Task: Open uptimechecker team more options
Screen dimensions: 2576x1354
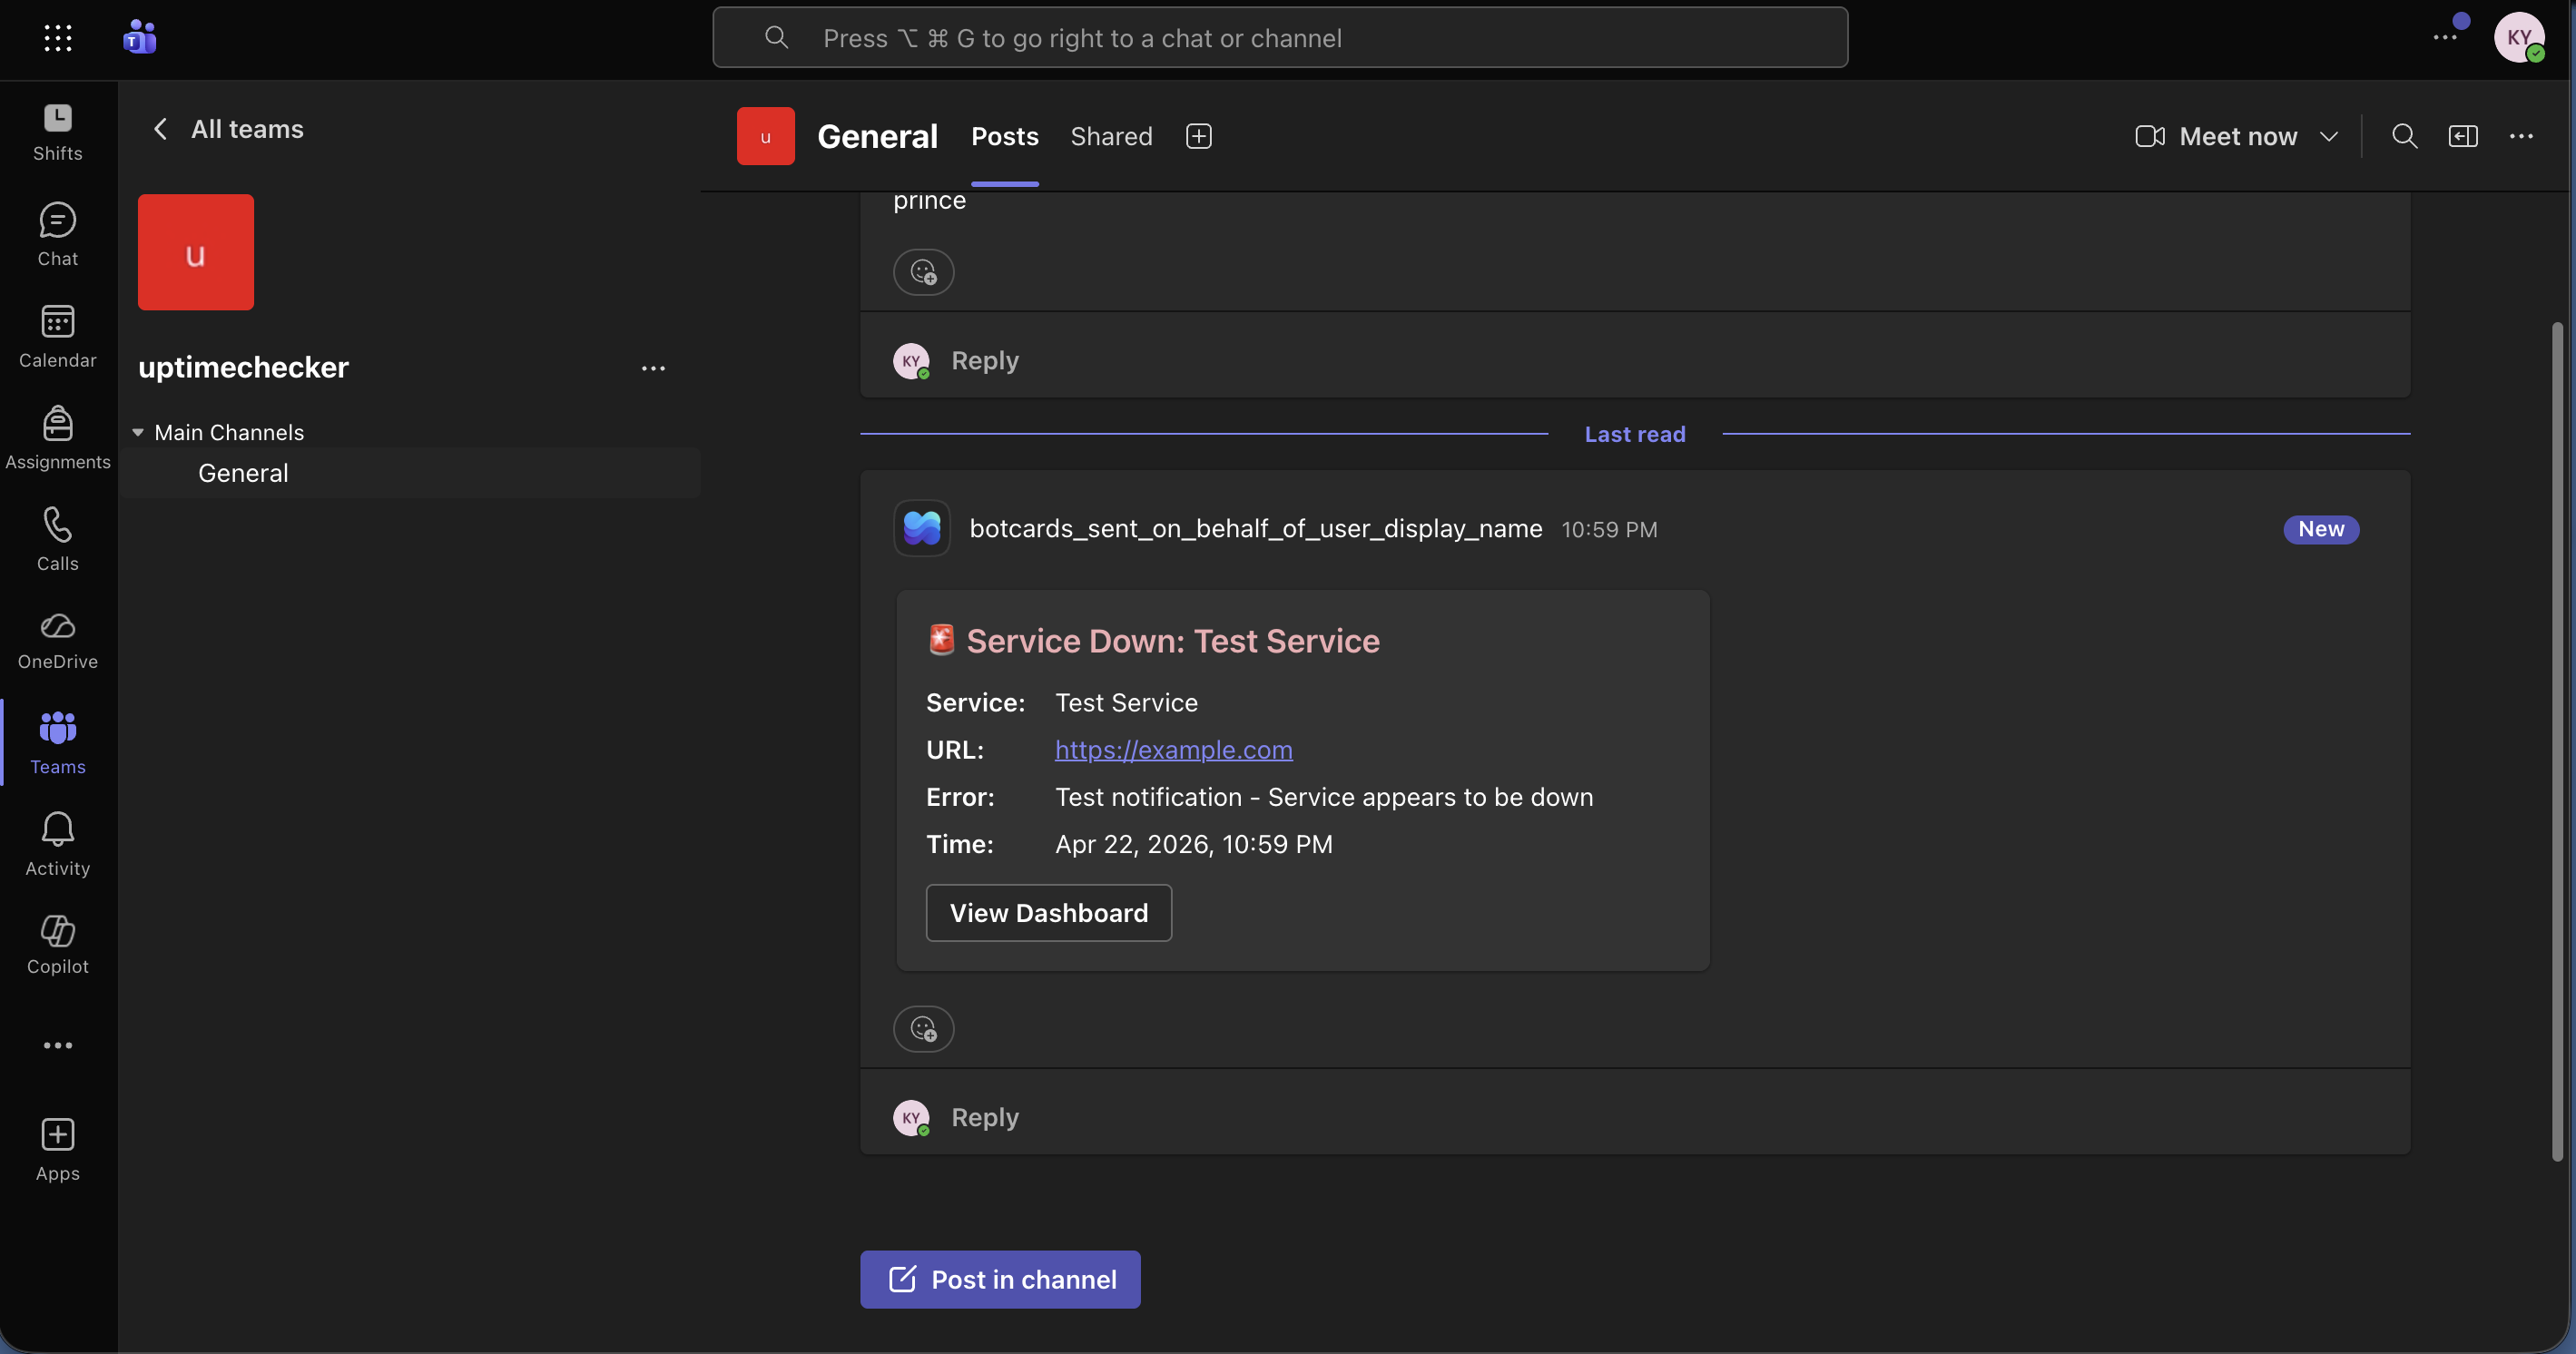Action: pos(653,368)
